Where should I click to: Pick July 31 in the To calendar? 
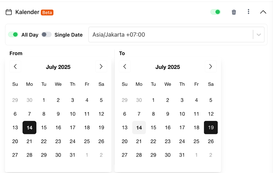point(182,155)
